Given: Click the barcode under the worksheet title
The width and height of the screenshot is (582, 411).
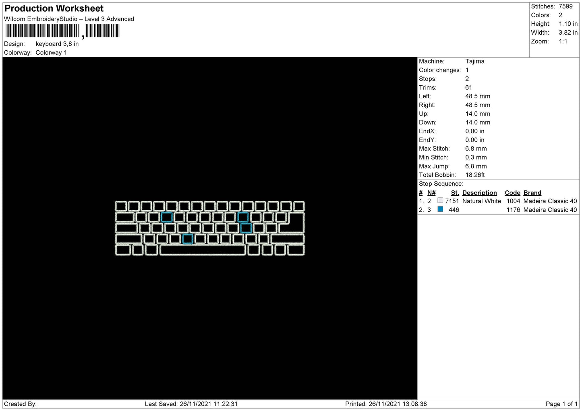Looking at the screenshot, I should [62, 31].
